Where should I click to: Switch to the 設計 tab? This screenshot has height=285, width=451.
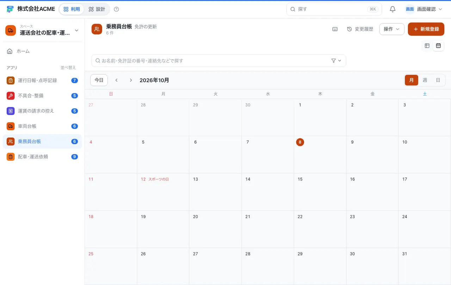[97, 9]
